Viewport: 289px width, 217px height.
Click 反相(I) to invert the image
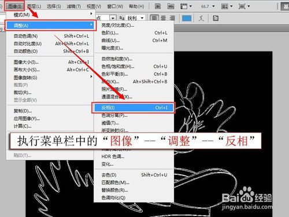[134, 108]
